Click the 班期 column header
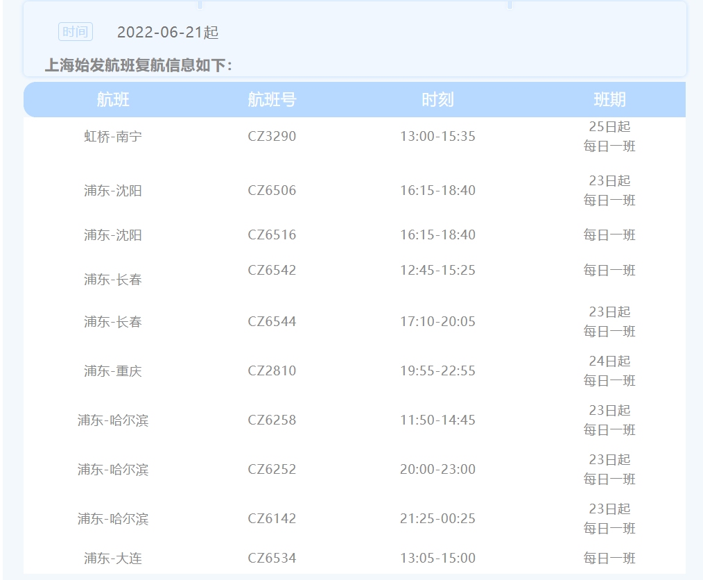703x580 pixels. pyautogui.click(x=609, y=100)
